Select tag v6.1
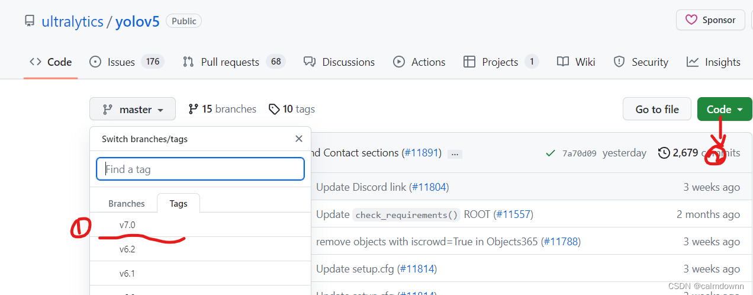The width and height of the screenshot is (753, 295). tap(200, 274)
